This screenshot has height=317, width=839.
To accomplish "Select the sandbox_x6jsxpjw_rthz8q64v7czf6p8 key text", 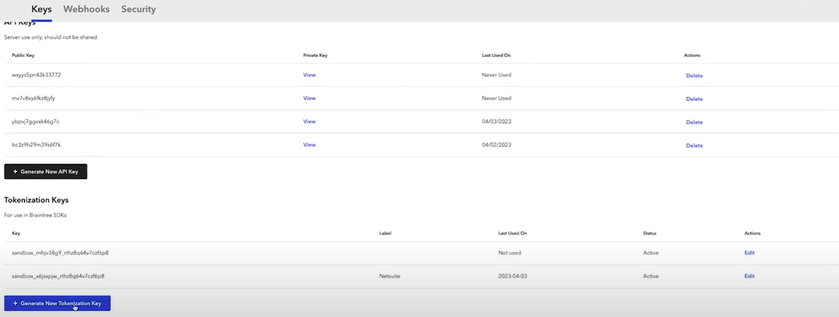I will [x=58, y=277].
